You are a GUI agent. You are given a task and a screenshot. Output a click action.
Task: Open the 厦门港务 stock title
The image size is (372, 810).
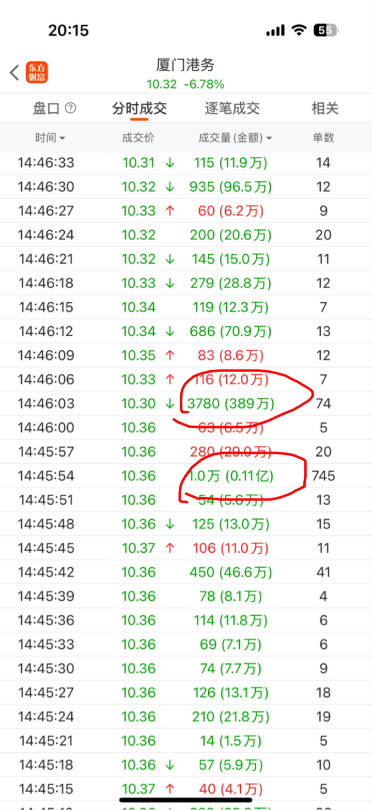pos(186,65)
